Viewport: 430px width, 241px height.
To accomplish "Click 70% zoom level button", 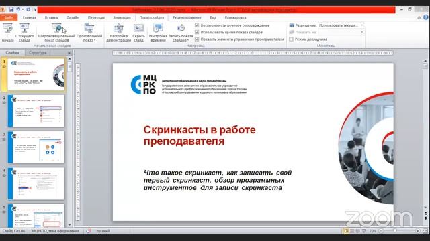I will coord(373,231).
